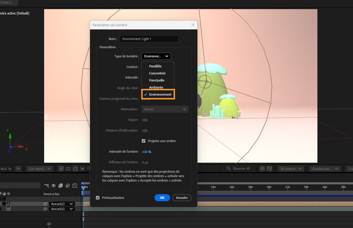Click the Nom field Environment Light 1
The height and width of the screenshot is (228, 353).
point(149,39)
